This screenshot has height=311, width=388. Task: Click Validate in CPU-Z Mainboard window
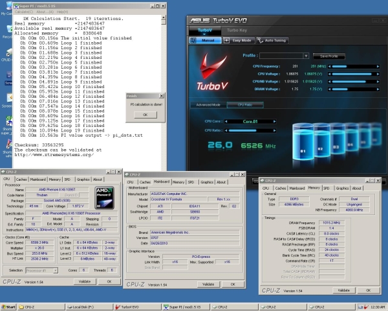tap(208, 284)
